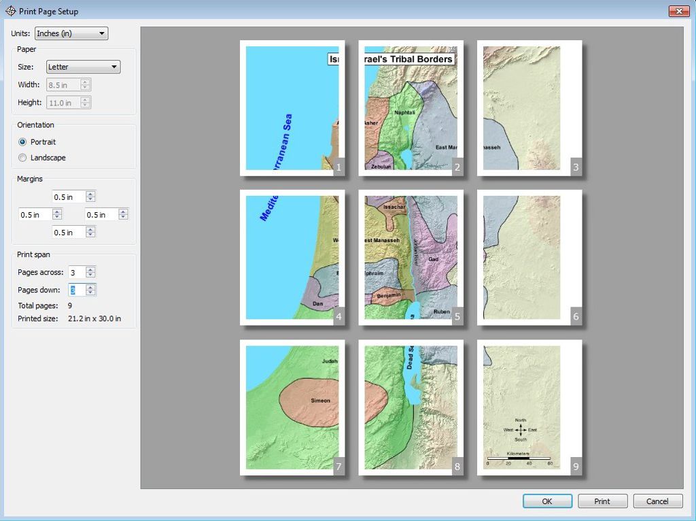The height and width of the screenshot is (521, 696).
Task: Select page 8 preview showing Dead Sea
Action: pyautogui.click(x=411, y=407)
